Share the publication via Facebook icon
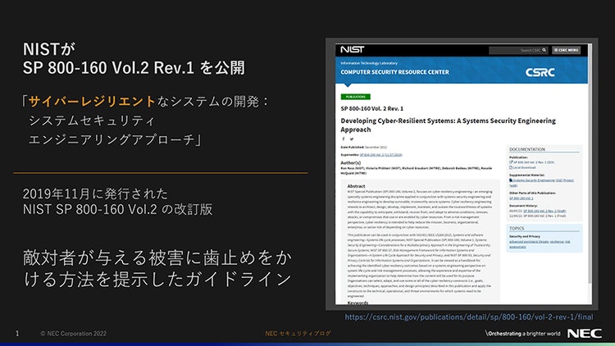 coord(344,139)
